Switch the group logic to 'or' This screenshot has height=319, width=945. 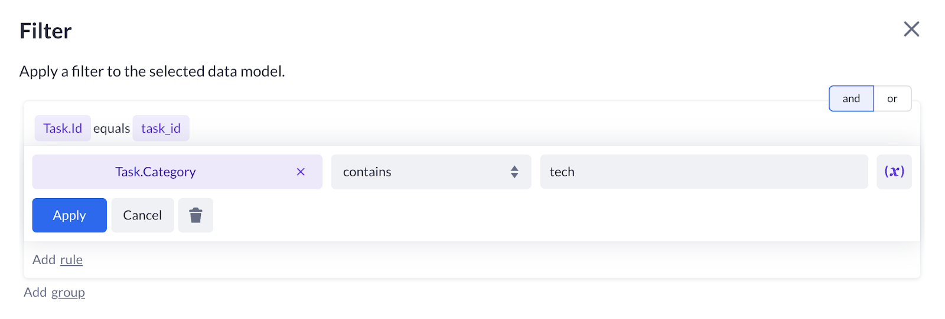click(892, 98)
